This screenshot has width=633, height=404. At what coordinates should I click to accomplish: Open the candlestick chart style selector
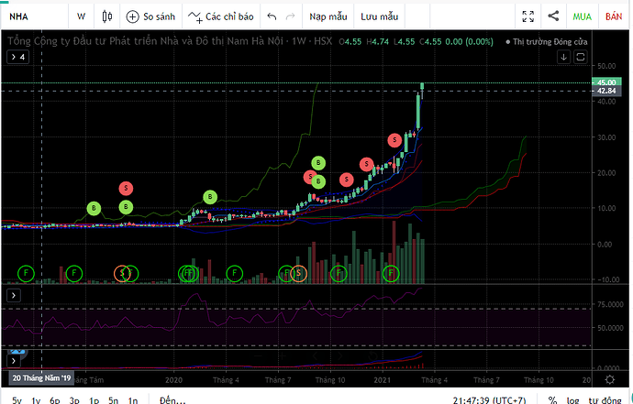point(108,16)
